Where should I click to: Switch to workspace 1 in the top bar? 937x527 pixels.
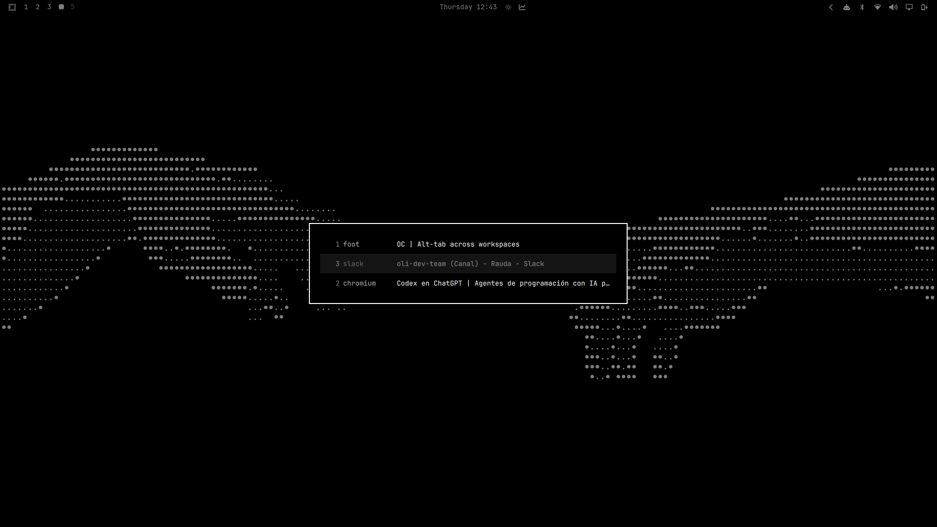(x=26, y=7)
